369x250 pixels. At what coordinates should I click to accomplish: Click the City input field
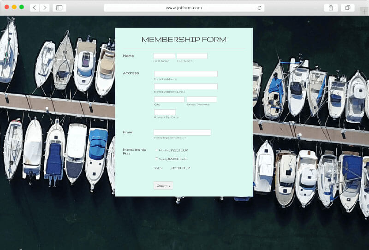click(169, 99)
